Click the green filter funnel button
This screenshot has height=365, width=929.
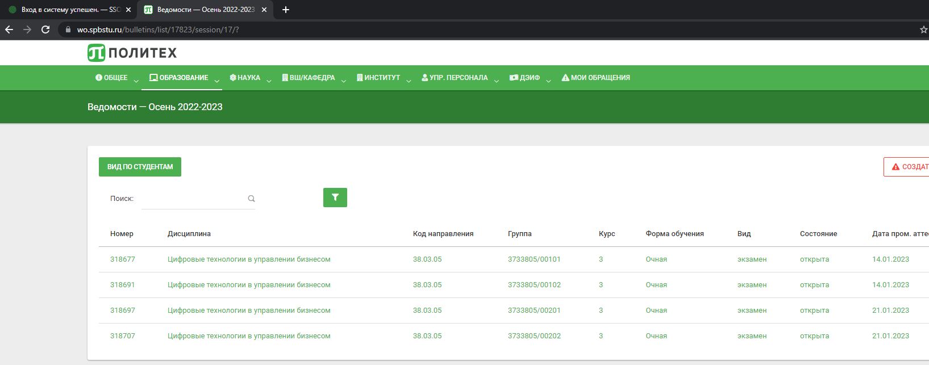[335, 198]
